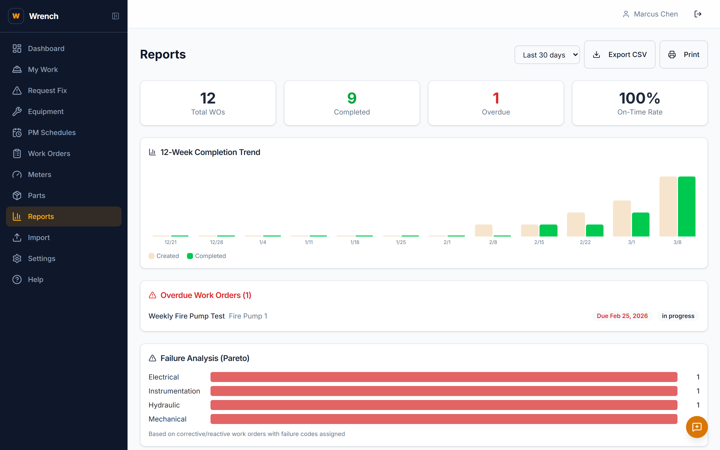Collapse the sidebar using the collapse icon
The image size is (720, 450).
click(115, 16)
